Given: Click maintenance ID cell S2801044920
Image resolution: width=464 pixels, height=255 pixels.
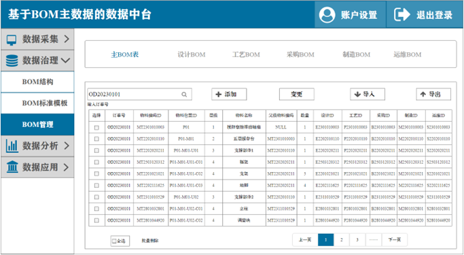Looking at the screenshot, I should (x=439, y=220).
